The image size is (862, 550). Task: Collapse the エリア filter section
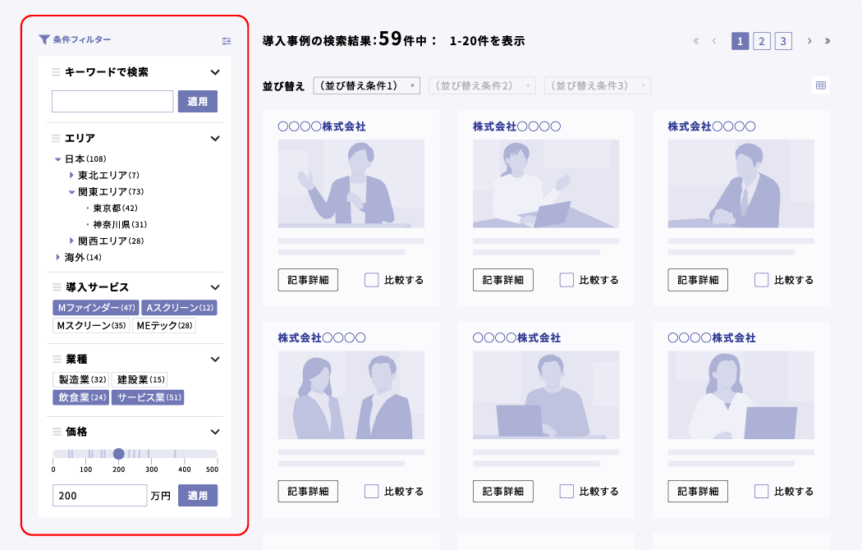click(x=214, y=139)
